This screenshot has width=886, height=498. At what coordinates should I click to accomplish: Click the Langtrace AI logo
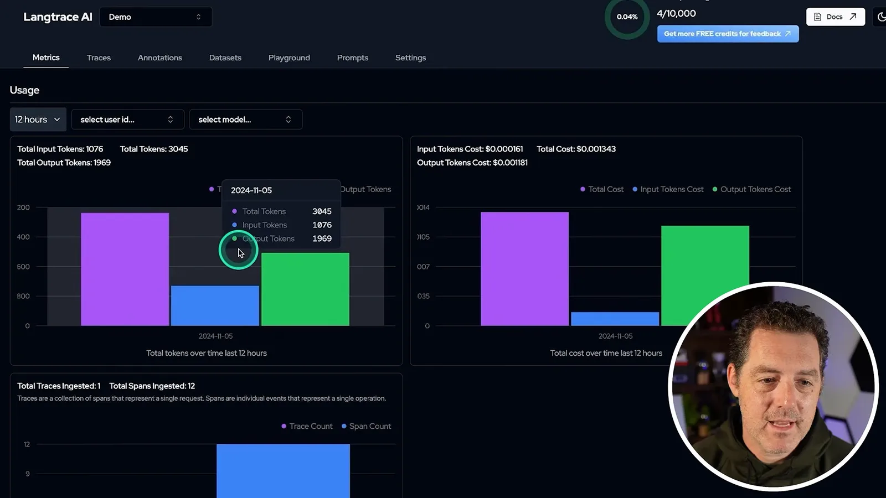click(58, 17)
